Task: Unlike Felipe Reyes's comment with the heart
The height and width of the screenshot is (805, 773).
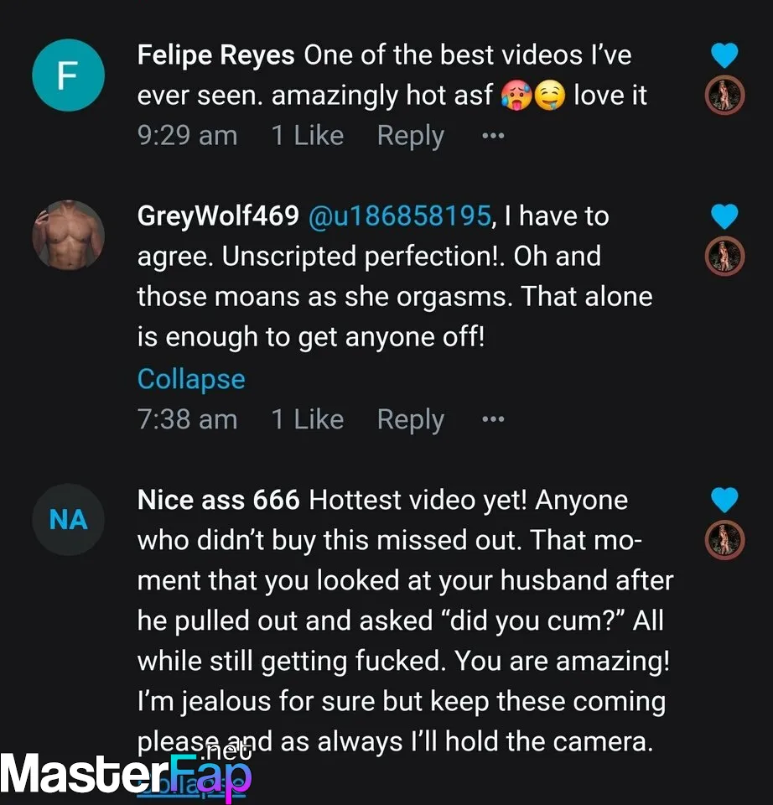Action: [x=724, y=56]
